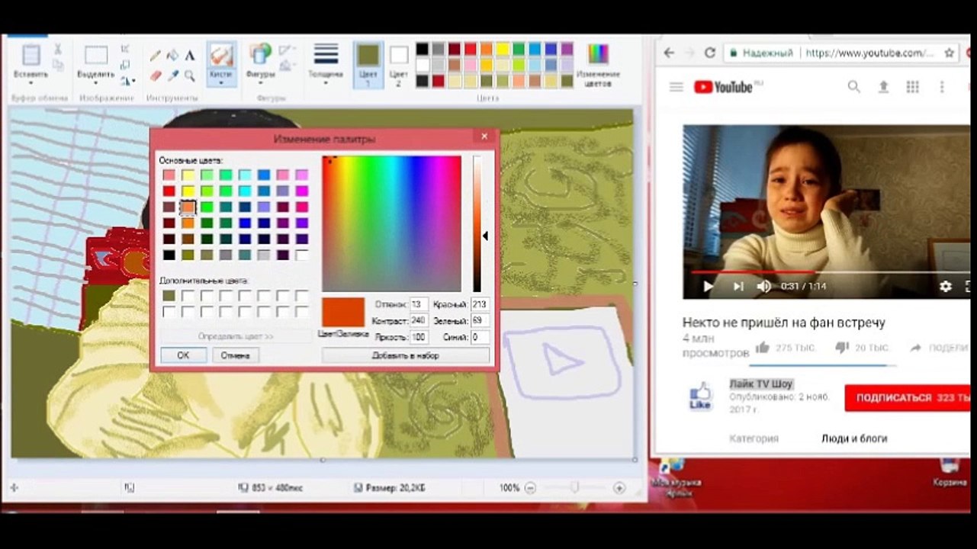The width and height of the screenshot is (977, 549).
Task: Click the Resize icon in the Image group
Action: [x=125, y=65]
